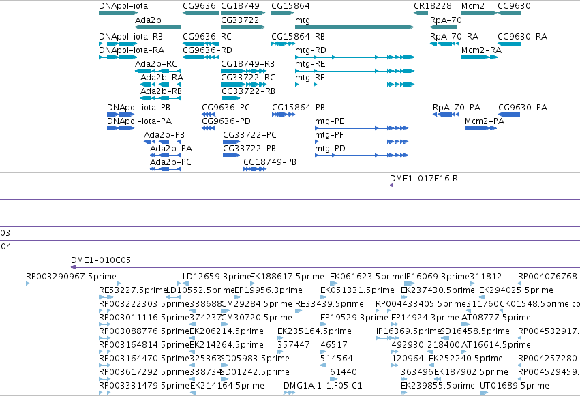Select the RE33439.5prime EST
Viewport: 580px width, 396px height.
[299, 311]
